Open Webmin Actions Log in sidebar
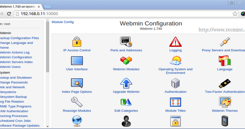The image size is (245, 129). 15,52
